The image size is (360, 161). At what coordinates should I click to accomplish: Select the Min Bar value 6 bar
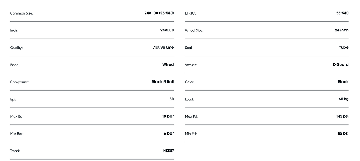pyautogui.click(x=169, y=134)
